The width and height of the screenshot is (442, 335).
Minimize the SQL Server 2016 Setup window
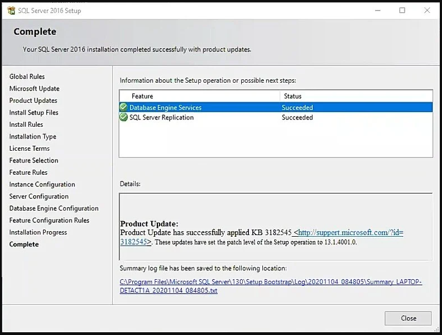pos(378,11)
